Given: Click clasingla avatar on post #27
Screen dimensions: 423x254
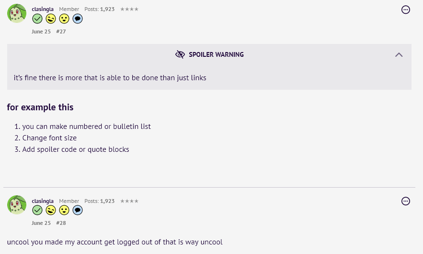Looking at the screenshot, I should 17,13.
